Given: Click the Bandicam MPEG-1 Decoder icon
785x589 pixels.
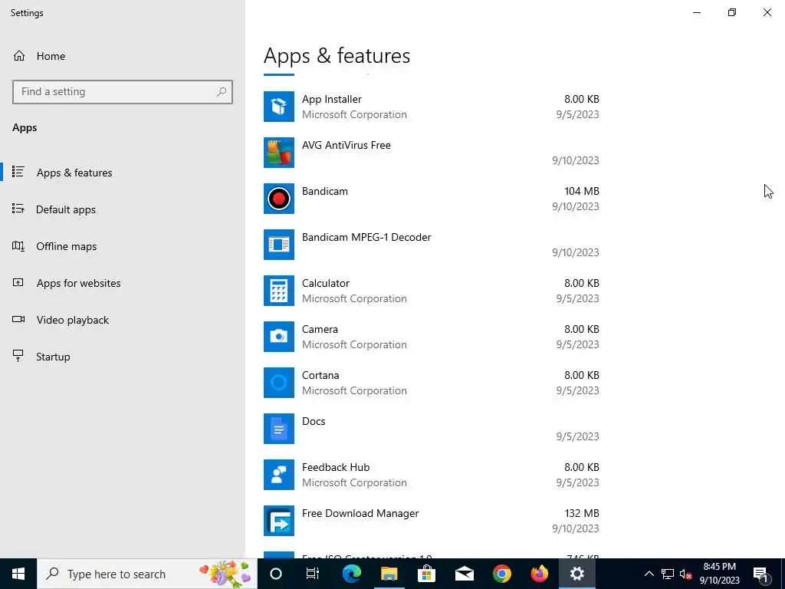Looking at the screenshot, I should 279,245.
